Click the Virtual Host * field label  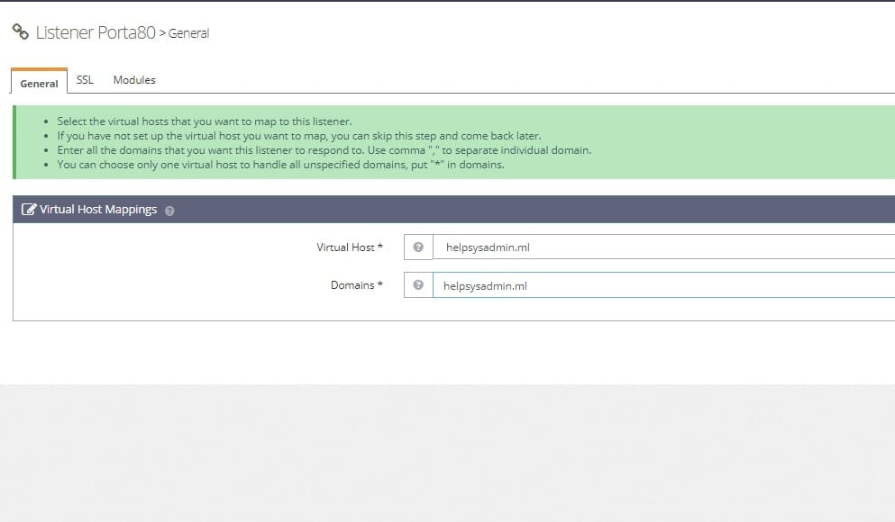click(x=349, y=247)
